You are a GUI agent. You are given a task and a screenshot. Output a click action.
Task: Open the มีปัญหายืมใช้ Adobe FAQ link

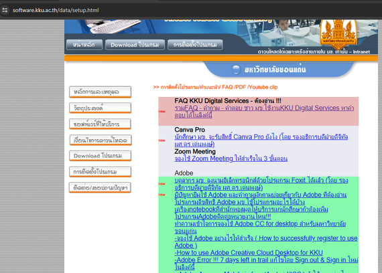261,195
